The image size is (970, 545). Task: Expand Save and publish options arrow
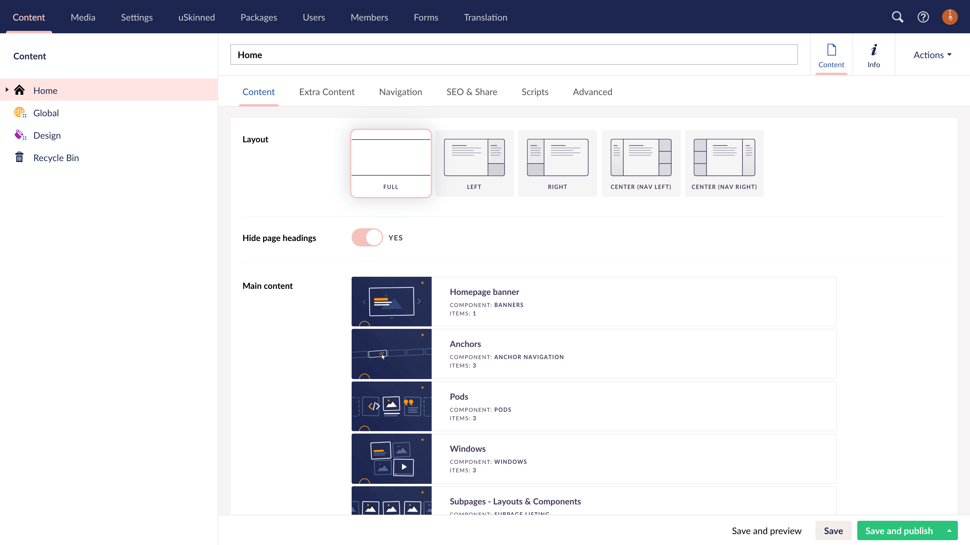coord(949,530)
